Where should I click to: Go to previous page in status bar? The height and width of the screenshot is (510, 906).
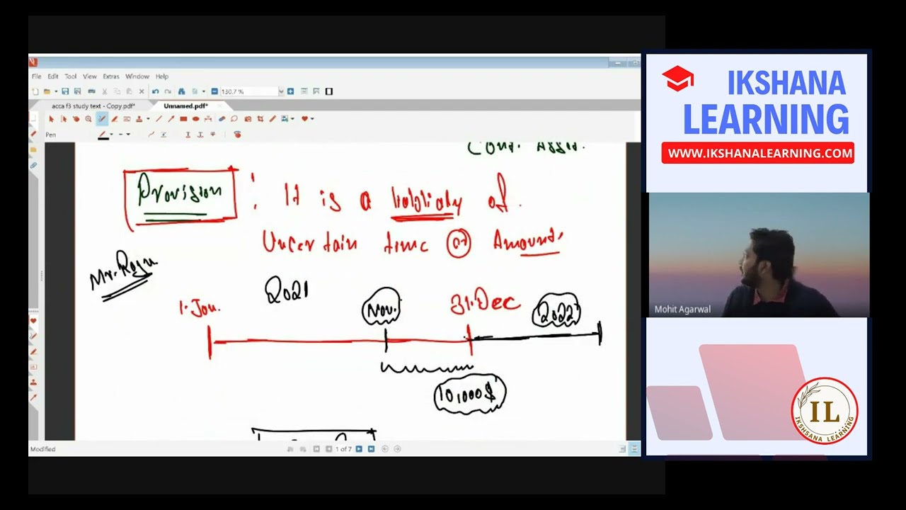(x=328, y=449)
